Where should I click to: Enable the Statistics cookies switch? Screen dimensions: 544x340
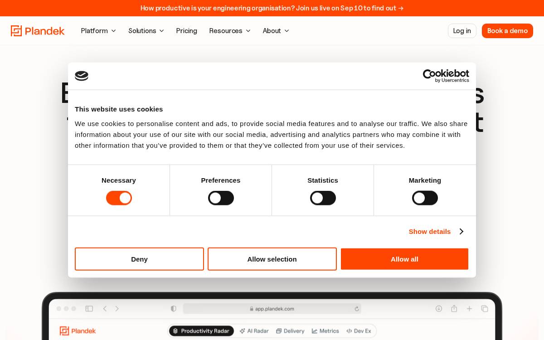[323, 198]
